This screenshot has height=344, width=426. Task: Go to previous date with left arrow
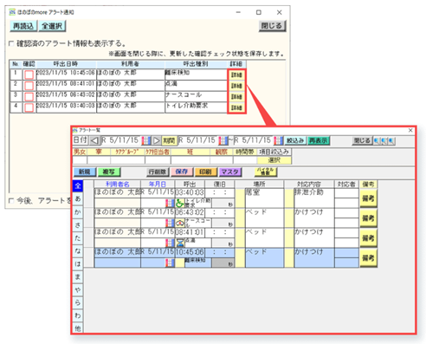click(x=94, y=140)
